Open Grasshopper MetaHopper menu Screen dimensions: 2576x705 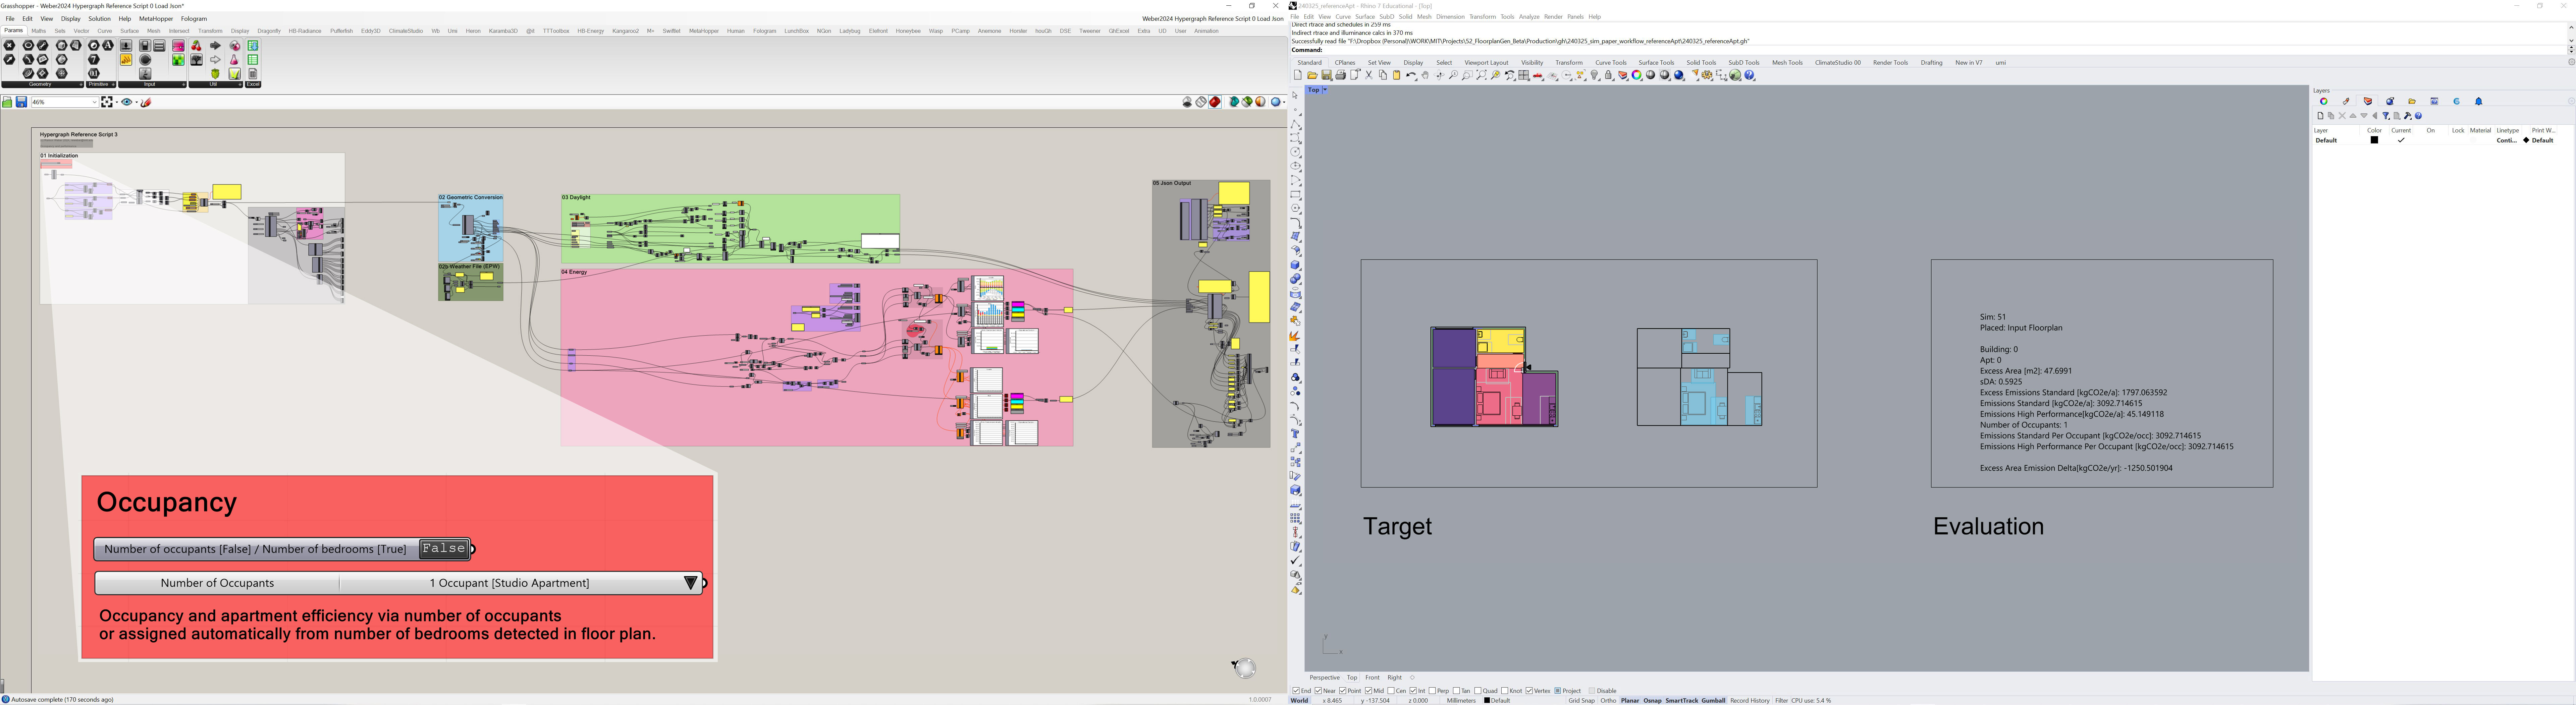(x=156, y=19)
